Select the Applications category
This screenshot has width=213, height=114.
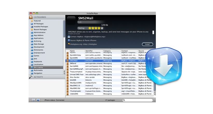coord(39,38)
